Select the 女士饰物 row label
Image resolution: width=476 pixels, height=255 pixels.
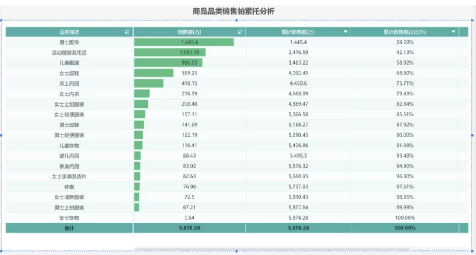(x=69, y=218)
